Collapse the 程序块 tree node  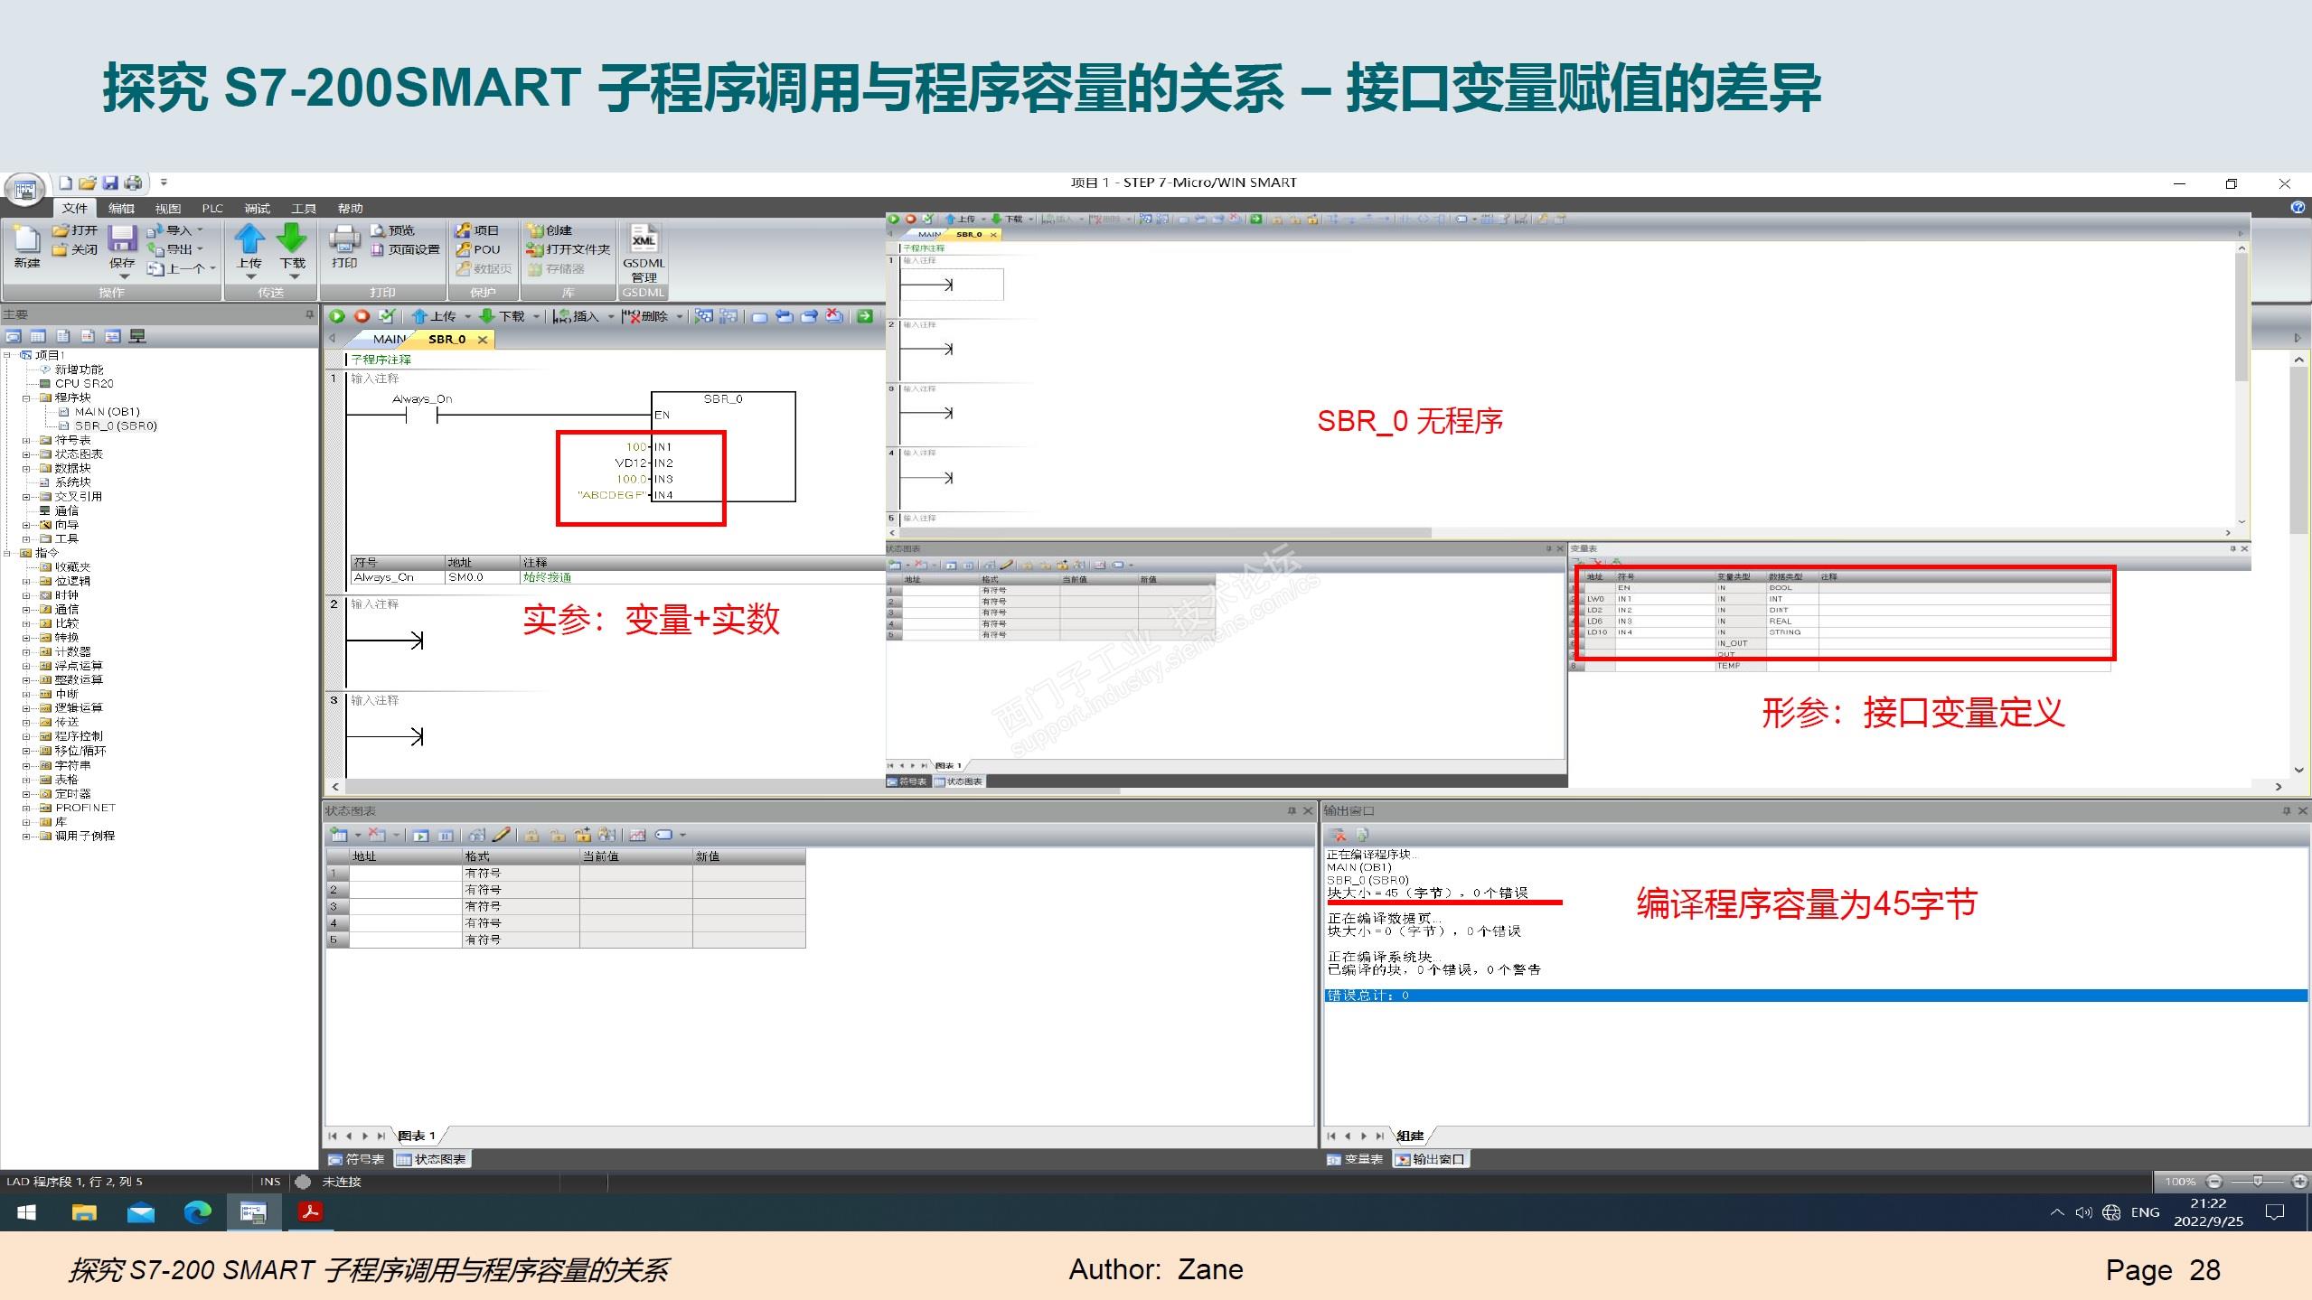26,397
